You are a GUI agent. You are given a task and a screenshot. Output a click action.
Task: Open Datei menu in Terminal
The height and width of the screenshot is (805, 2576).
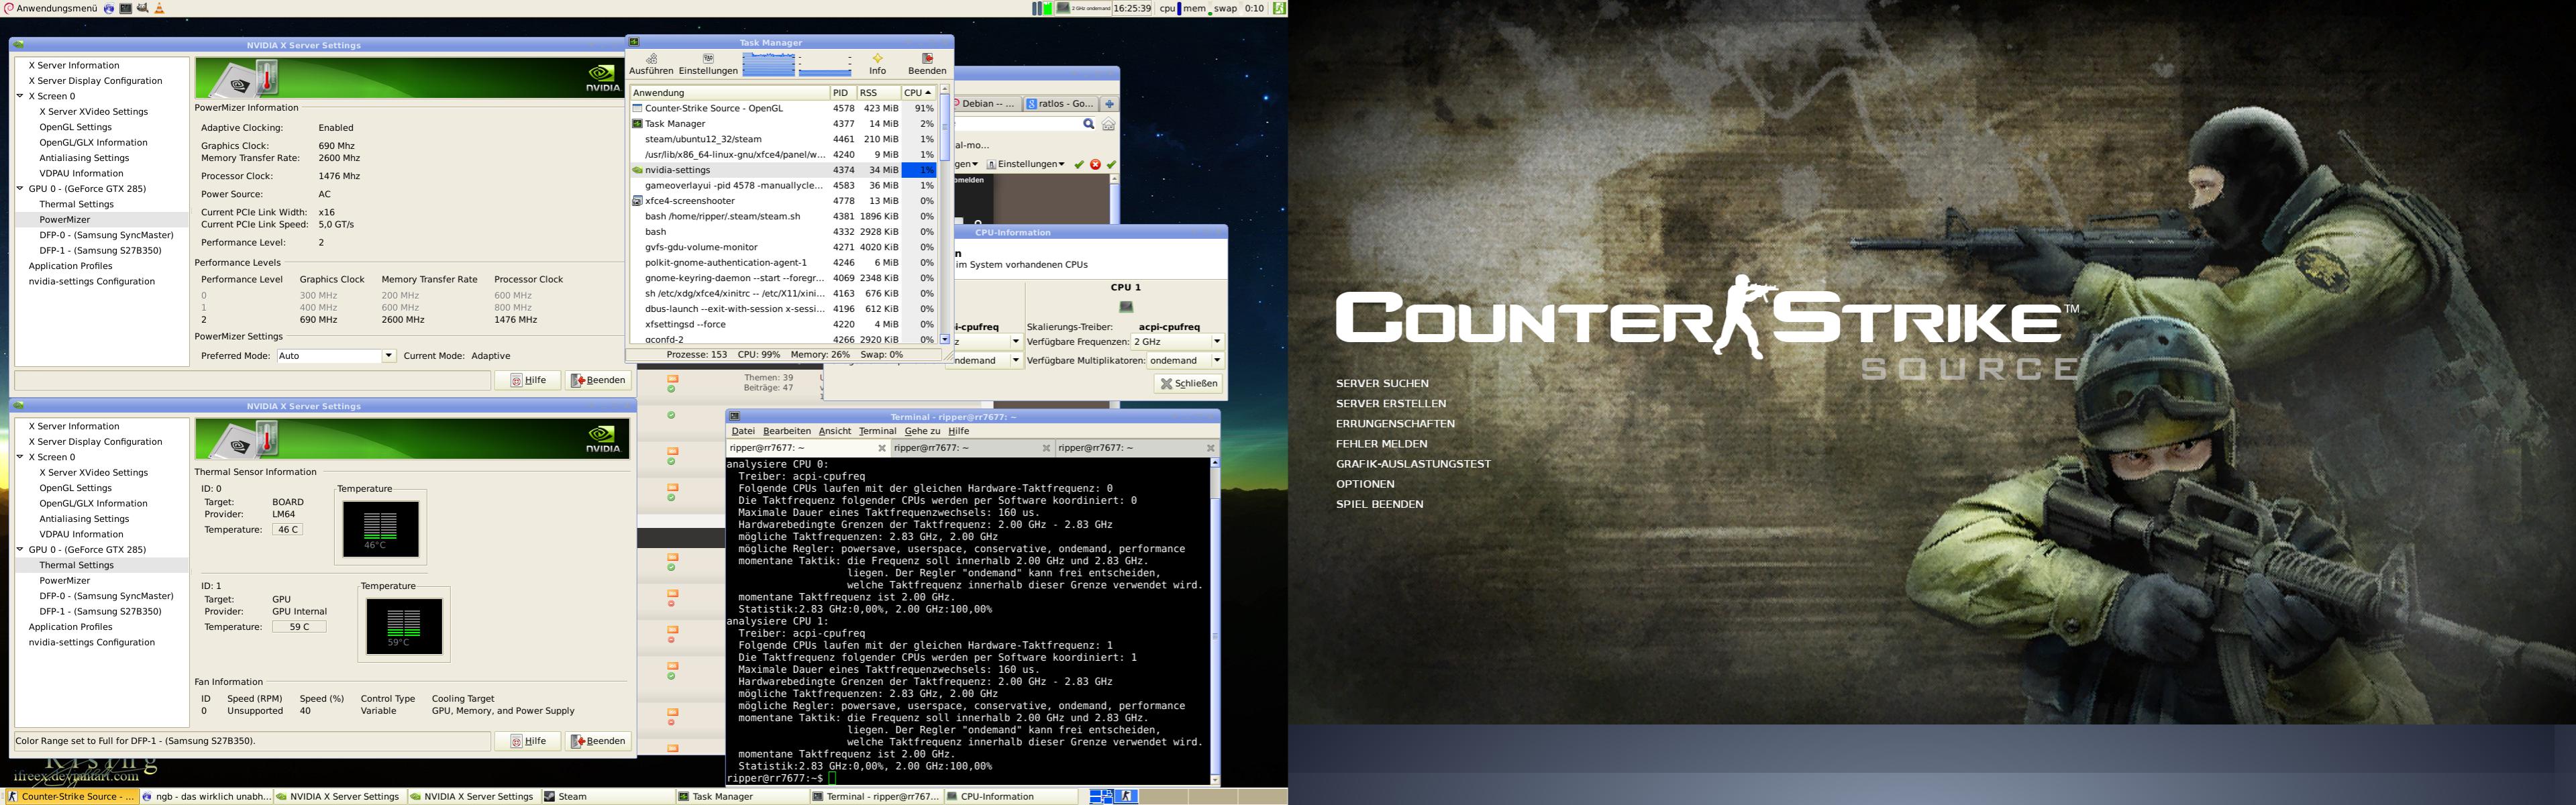(743, 431)
